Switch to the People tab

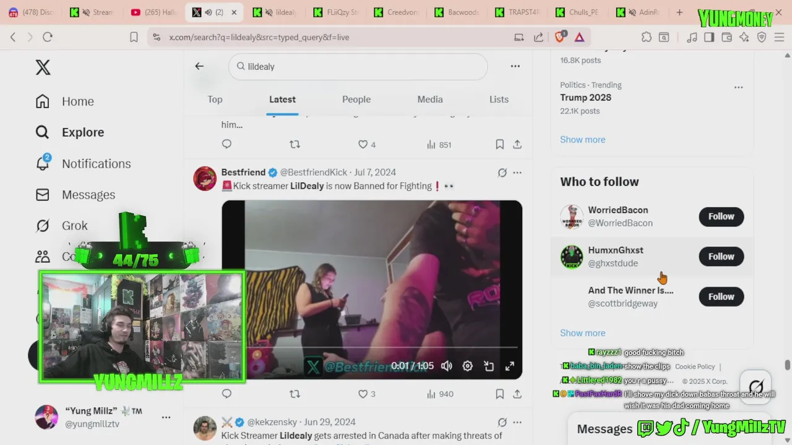tap(356, 100)
